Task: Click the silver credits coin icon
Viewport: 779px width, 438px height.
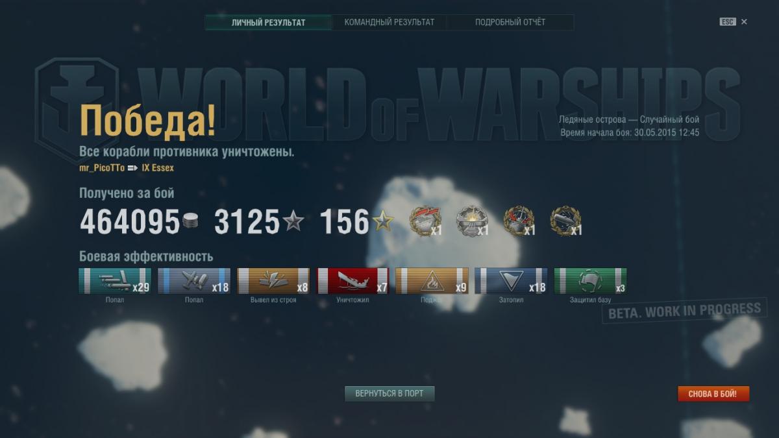Action: click(x=190, y=222)
